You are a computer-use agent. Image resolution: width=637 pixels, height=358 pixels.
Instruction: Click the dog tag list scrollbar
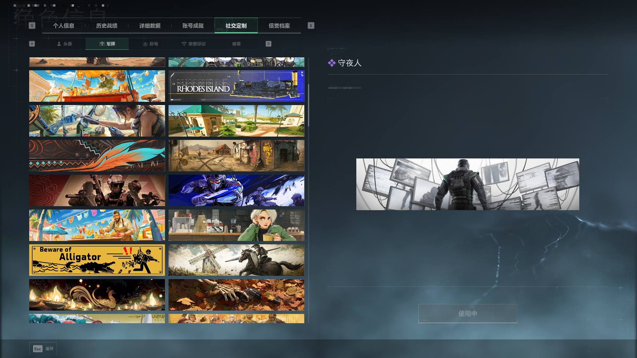[309, 105]
